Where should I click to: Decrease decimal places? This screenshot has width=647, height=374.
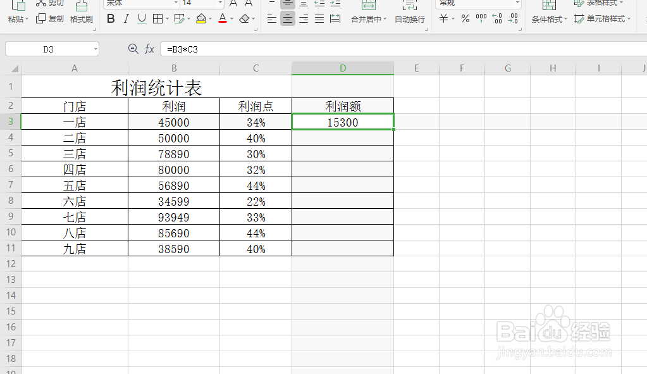513,18
